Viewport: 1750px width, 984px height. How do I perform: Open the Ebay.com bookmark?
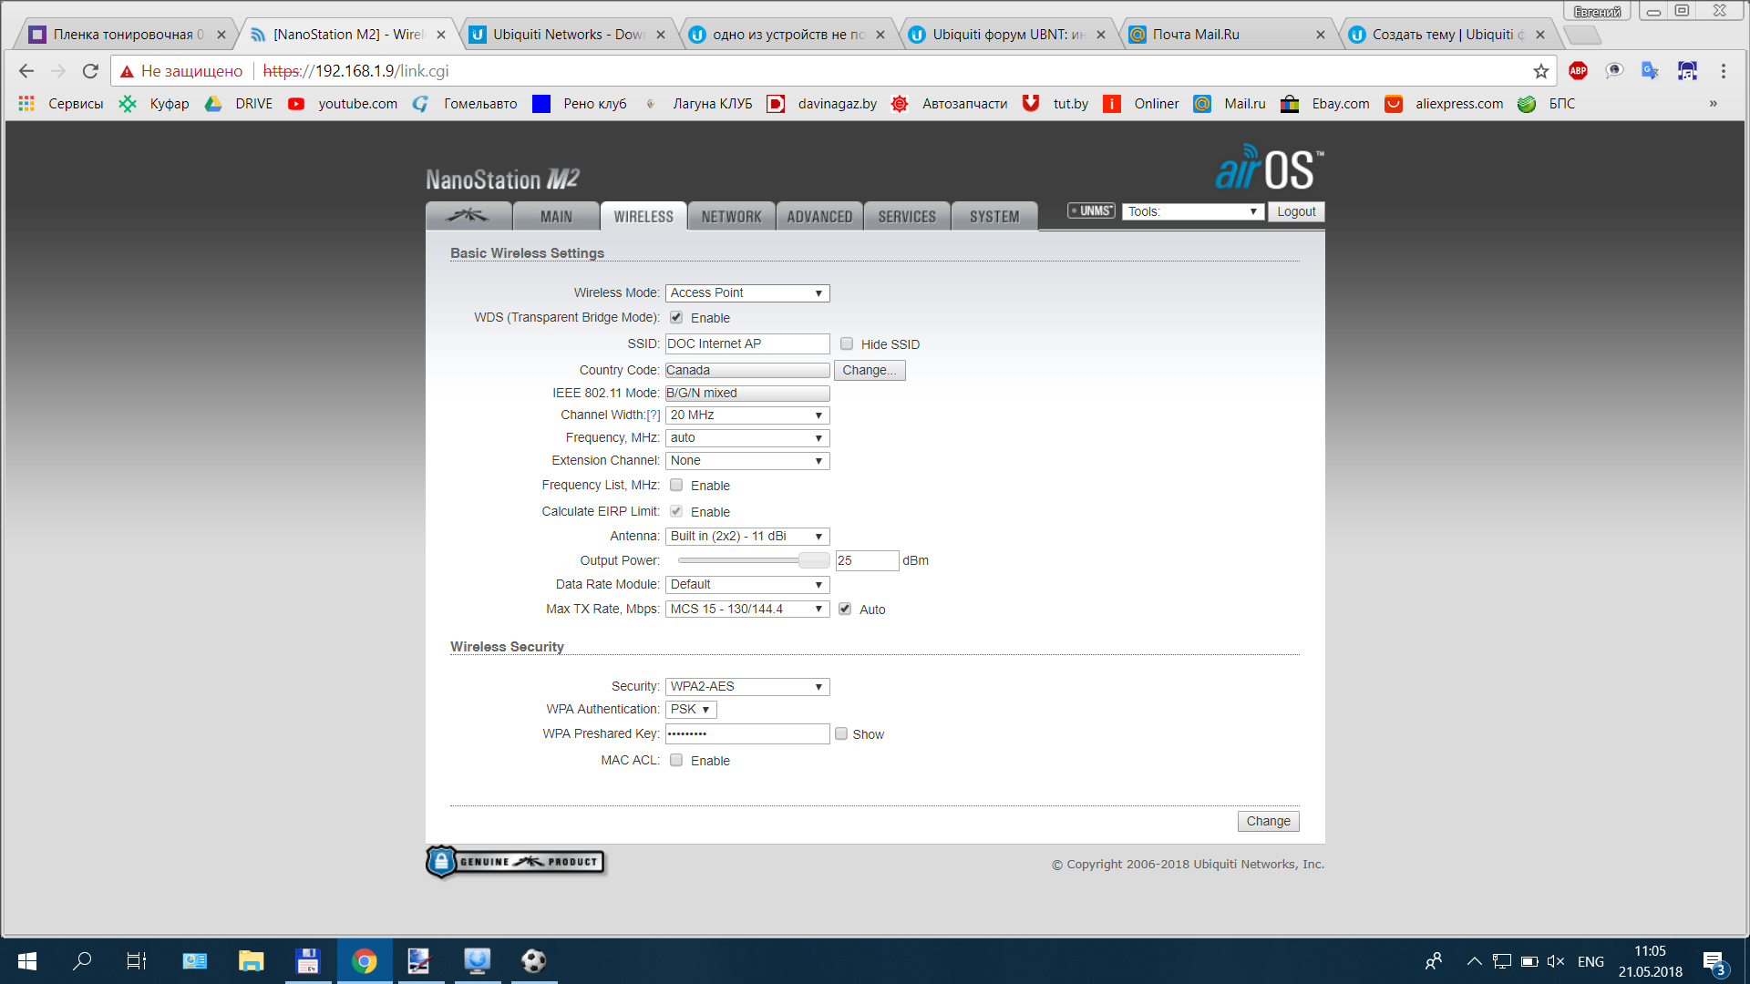tap(1325, 104)
